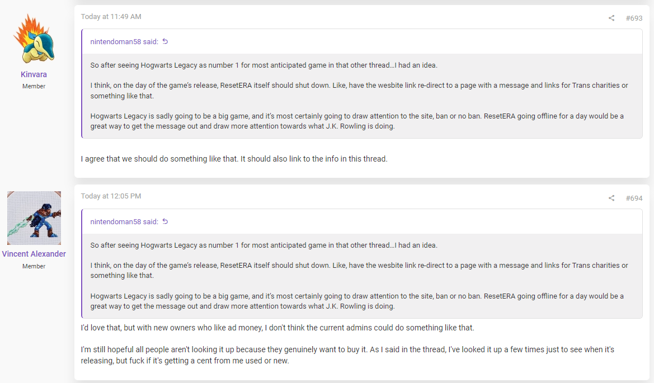Click 'nintendoman58 said:' in post #693
The height and width of the screenshot is (383, 654).
click(124, 42)
